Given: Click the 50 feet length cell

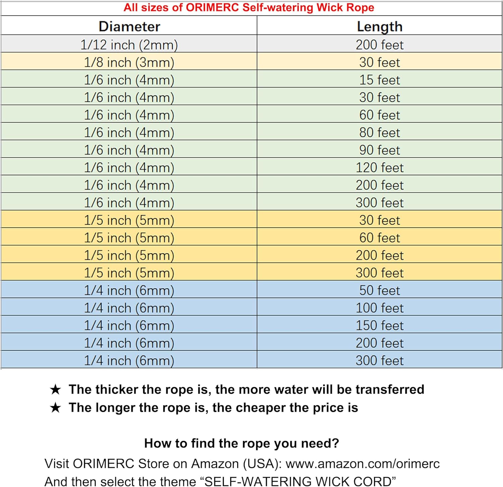Looking at the screenshot, I should (x=380, y=290).
